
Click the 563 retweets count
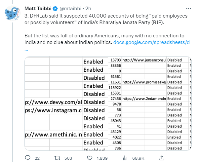click(x=68, y=158)
